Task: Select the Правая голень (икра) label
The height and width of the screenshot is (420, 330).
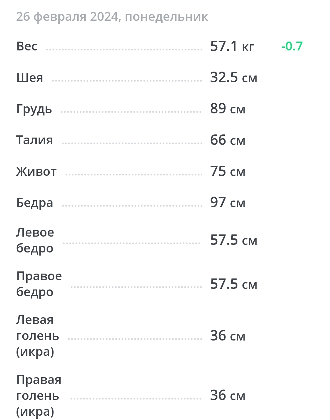Action: click(x=39, y=396)
